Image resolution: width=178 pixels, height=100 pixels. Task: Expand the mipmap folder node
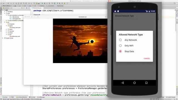click(6, 31)
